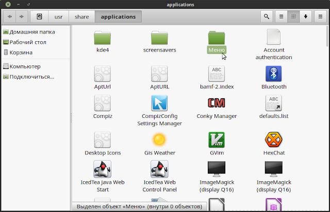Select the kde4 folder

[103, 38]
